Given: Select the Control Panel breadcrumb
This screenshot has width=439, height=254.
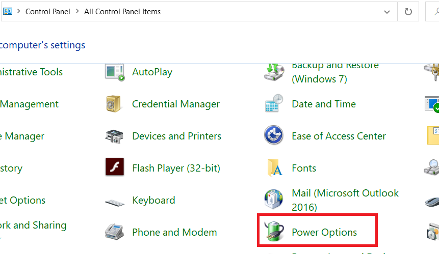Looking at the screenshot, I should [47, 11].
